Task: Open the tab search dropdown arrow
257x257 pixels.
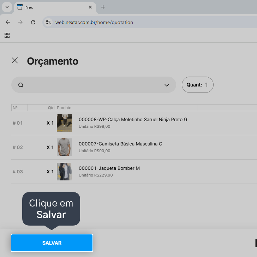Action: click(x=7, y=7)
